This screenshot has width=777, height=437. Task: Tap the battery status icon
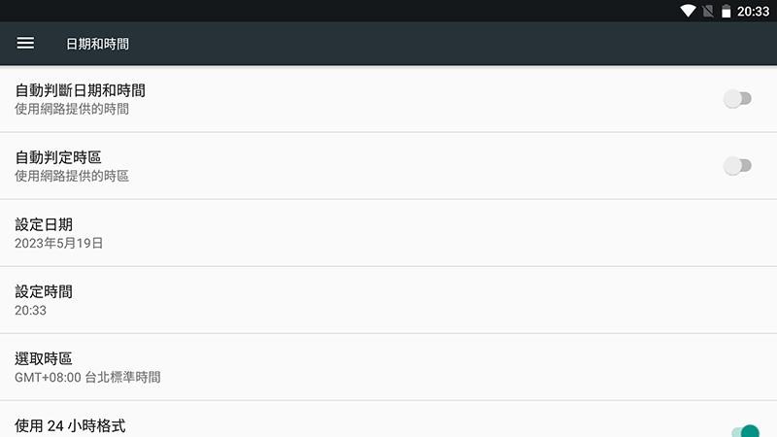726,11
